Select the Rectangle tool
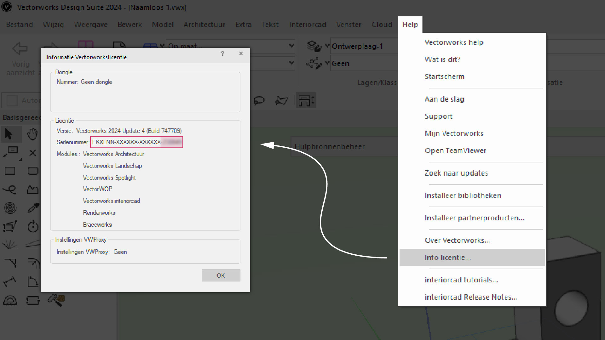This screenshot has height=340, width=605. click(x=10, y=171)
